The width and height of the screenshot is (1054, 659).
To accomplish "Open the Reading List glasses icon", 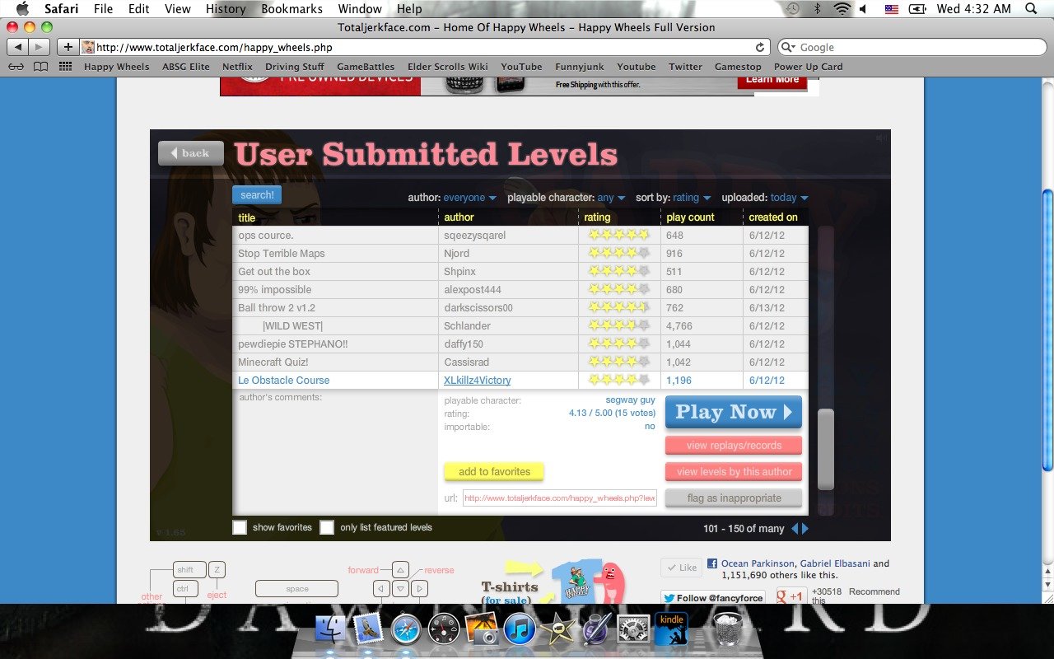I will tap(16, 67).
